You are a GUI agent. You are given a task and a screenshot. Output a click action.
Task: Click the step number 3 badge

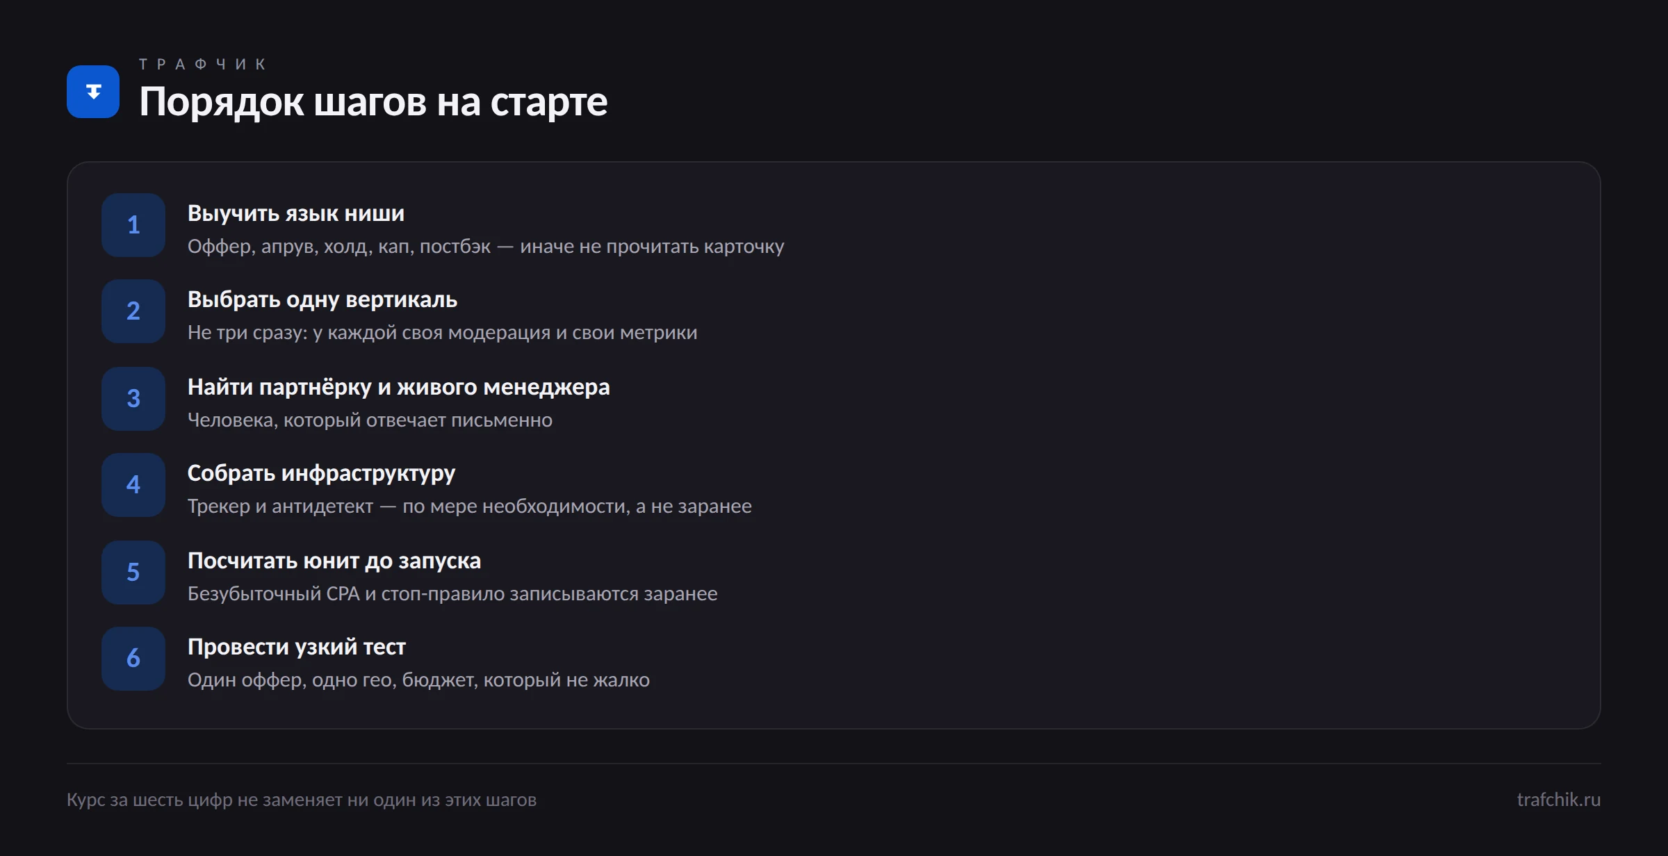pos(133,399)
